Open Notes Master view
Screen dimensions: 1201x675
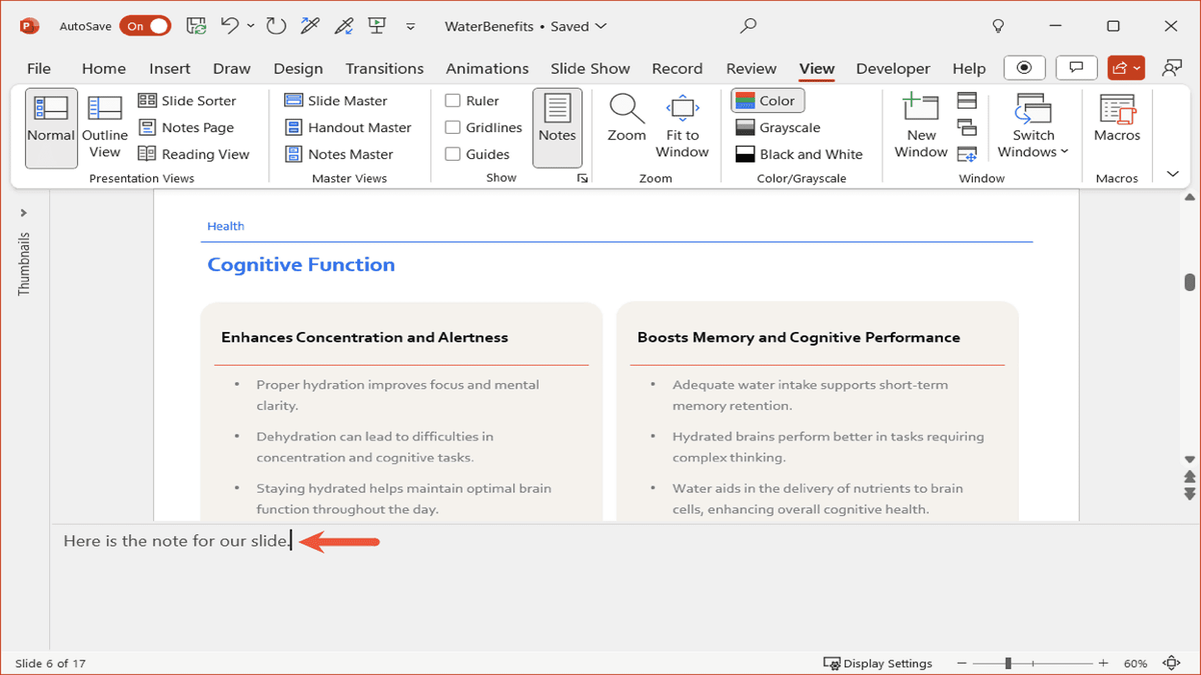click(x=339, y=154)
